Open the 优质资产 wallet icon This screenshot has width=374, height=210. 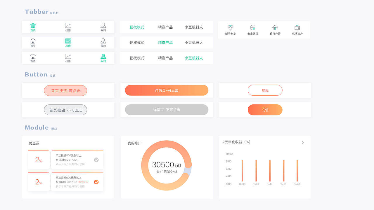pyautogui.click(x=297, y=27)
